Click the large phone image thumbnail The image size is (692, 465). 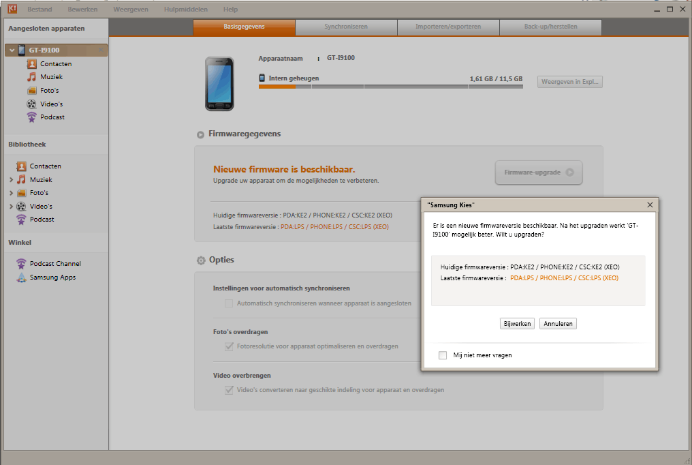[x=219, y=84]
